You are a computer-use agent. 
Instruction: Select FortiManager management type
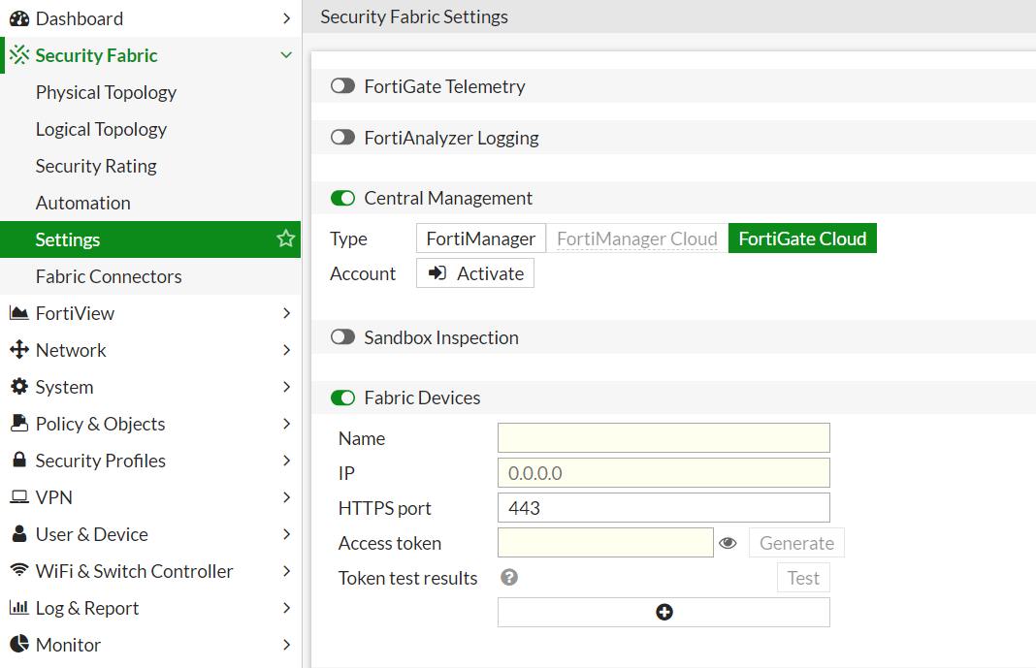tap(481, 239)
